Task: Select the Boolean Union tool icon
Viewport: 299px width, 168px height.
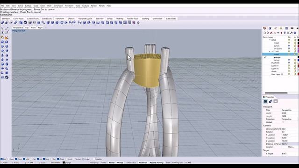Action: coord(2,22)
